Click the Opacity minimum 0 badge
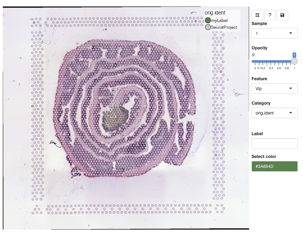The image size is (303, 233). tap(253, 55)
